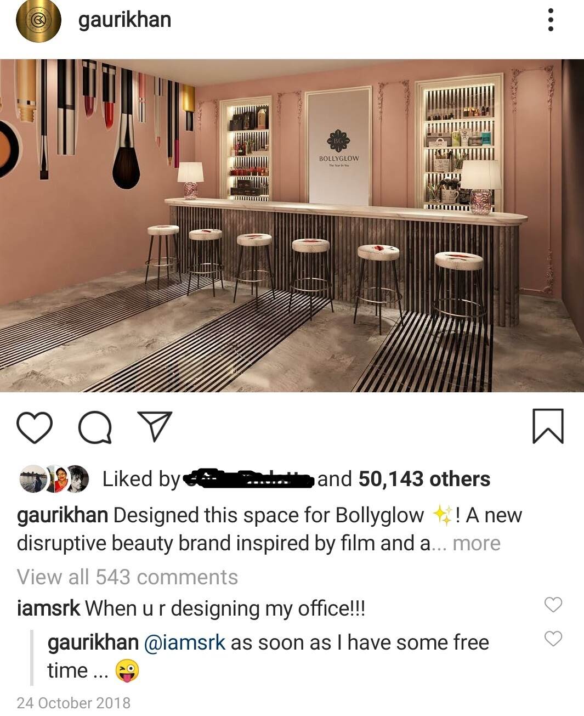584x716 pixels.
Task: Expand caption with the more link
Action: (477, 543)
